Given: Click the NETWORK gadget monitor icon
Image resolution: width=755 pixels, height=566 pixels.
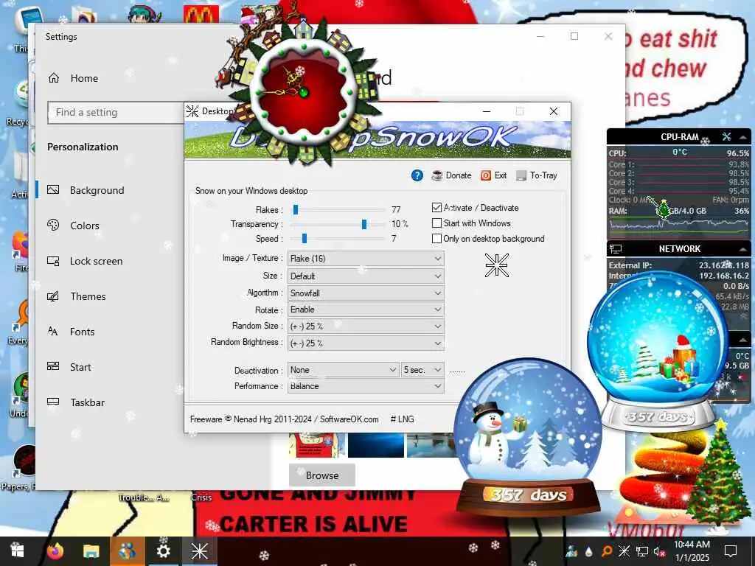Looking at the screenshot, I should click(x=616, y=249).
